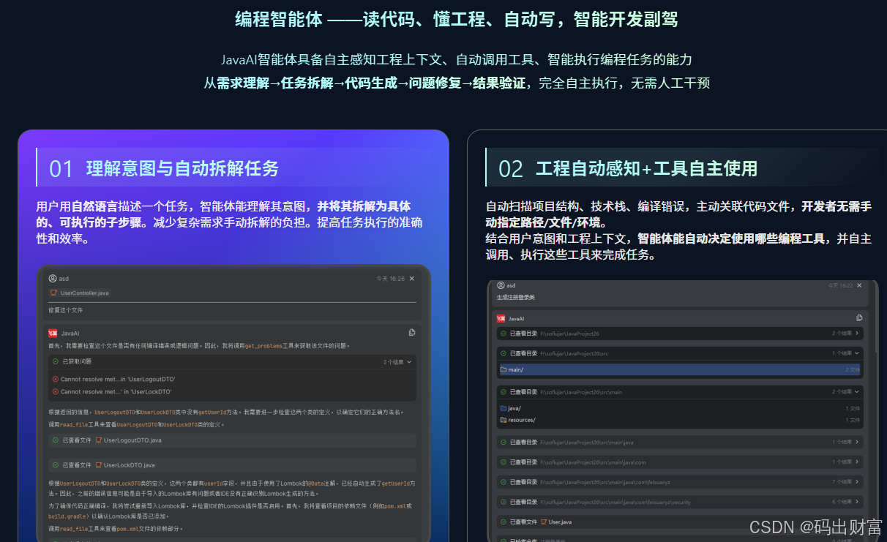The height and width of the screenshot is (542, 887).
Task: Click check icon for JavaProject26\src directory row
Action: coord(504,353)
